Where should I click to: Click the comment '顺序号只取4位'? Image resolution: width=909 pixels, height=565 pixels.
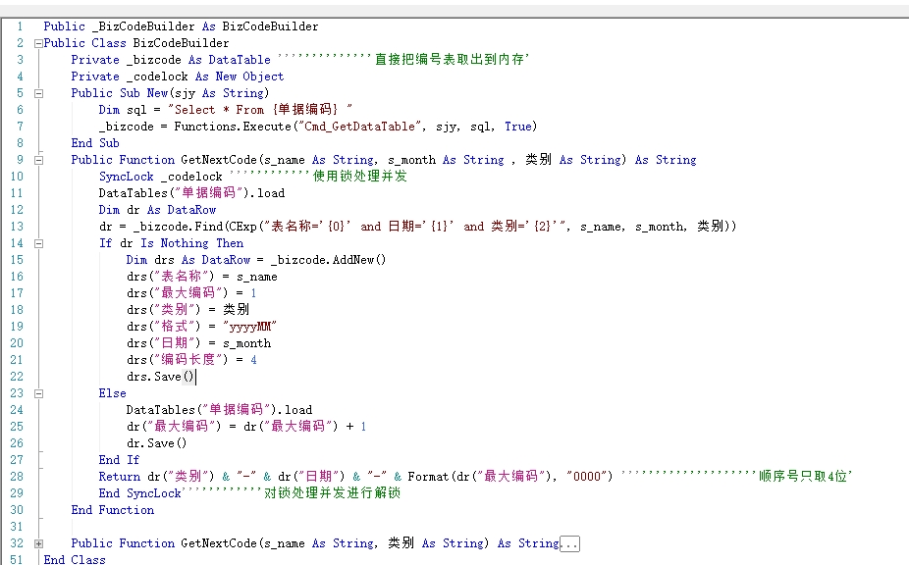tap(805, 477)
